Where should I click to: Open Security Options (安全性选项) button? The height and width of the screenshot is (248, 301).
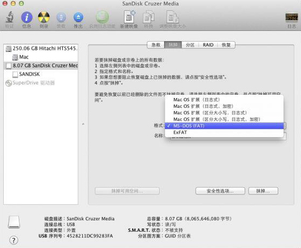(x=220, y=191)
